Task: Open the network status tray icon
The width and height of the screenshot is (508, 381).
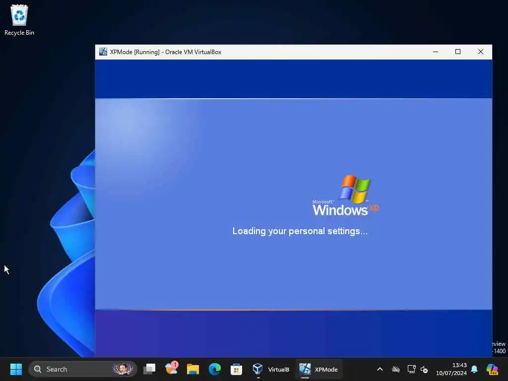Action: pyautogui.click(x=411, y=369)
